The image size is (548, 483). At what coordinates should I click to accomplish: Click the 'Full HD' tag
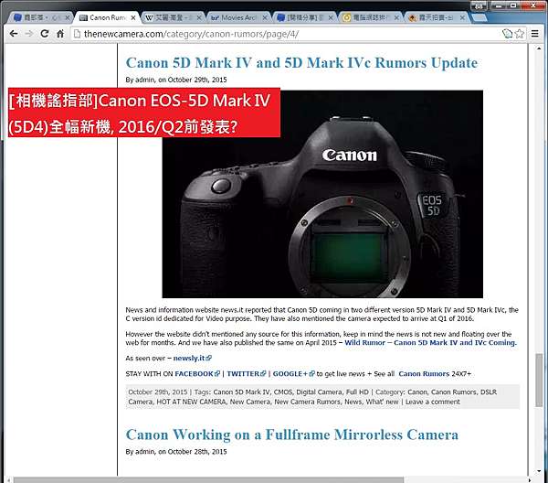tap(357, 392)
